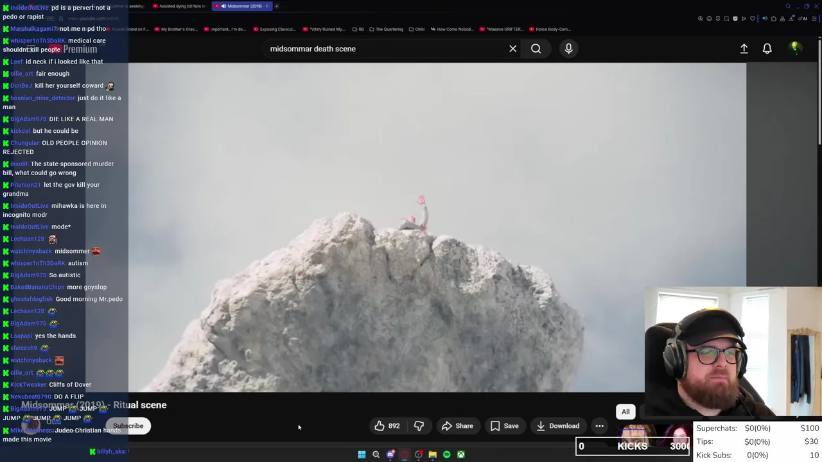822x462 pixels.
Task: Select the Midsommar (2019) browser tab
Action: [242, 6]
